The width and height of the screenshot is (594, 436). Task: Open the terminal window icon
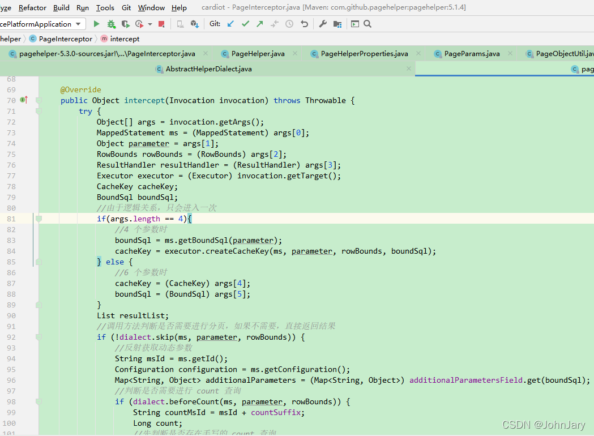355,24
